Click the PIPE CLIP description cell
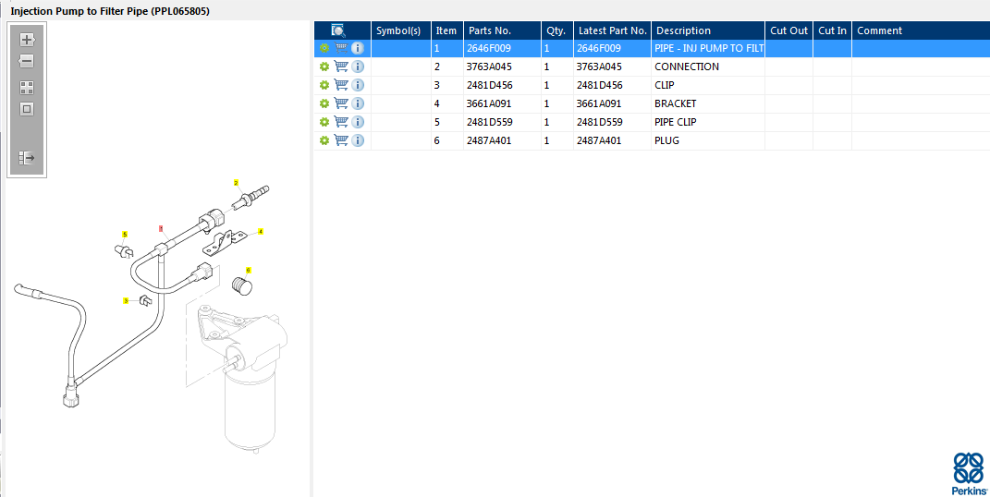This screenshot has height=497, width=990. 708,122
